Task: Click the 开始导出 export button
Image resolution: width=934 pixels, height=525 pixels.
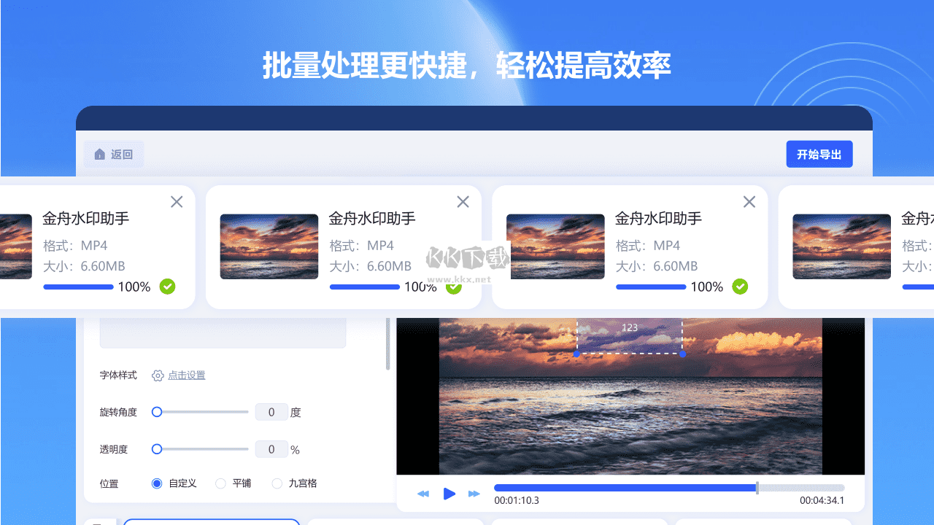Action: (x=819, y=154)
